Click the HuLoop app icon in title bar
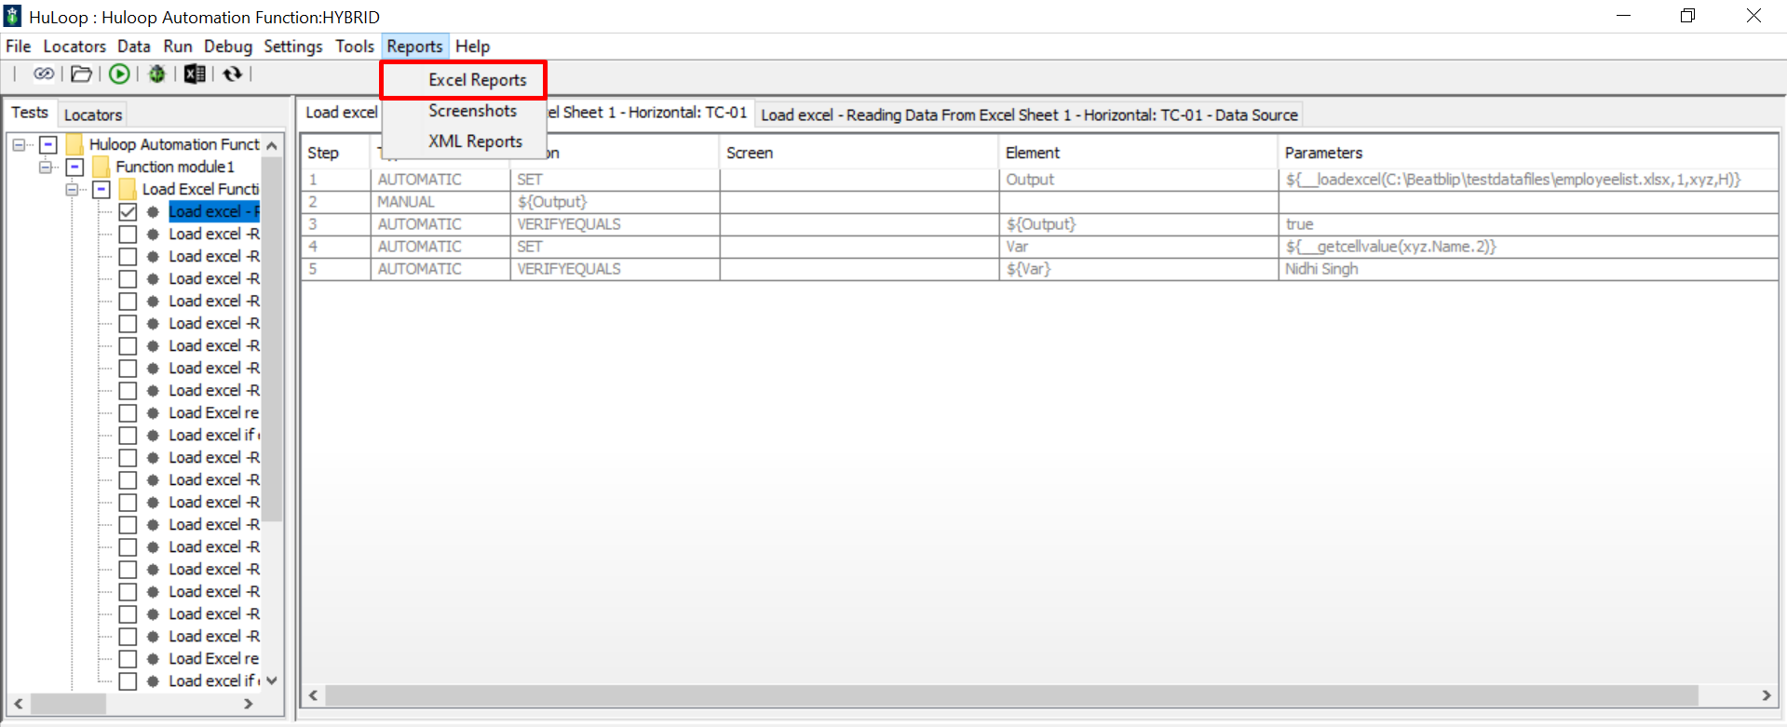Screen dimensions: 1787x727 13,17
